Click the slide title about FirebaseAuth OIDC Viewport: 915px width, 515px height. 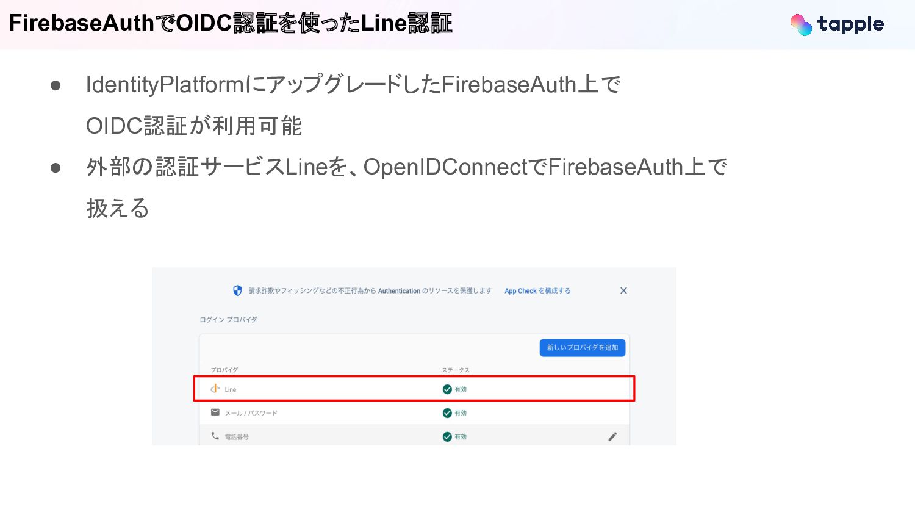pyautogui.click(x=231, y=23)
